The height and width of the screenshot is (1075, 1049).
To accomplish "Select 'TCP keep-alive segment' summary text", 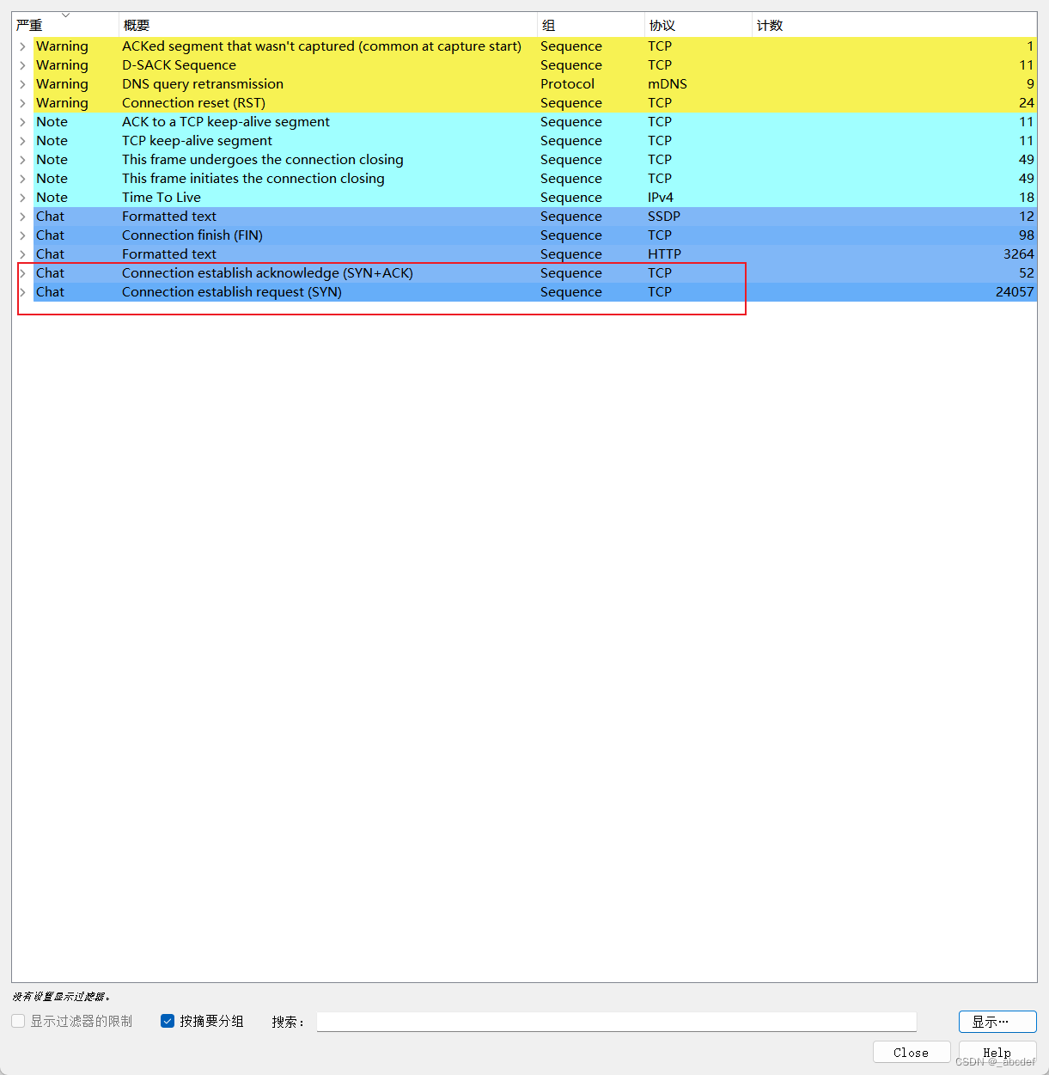I will pyautogui.click(x=197, y=141).
